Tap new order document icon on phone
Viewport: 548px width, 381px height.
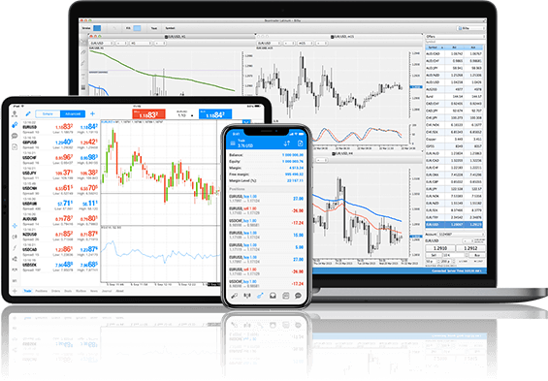[300, 143]
